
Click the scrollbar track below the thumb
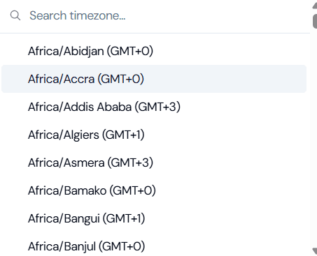pos(315,137)
